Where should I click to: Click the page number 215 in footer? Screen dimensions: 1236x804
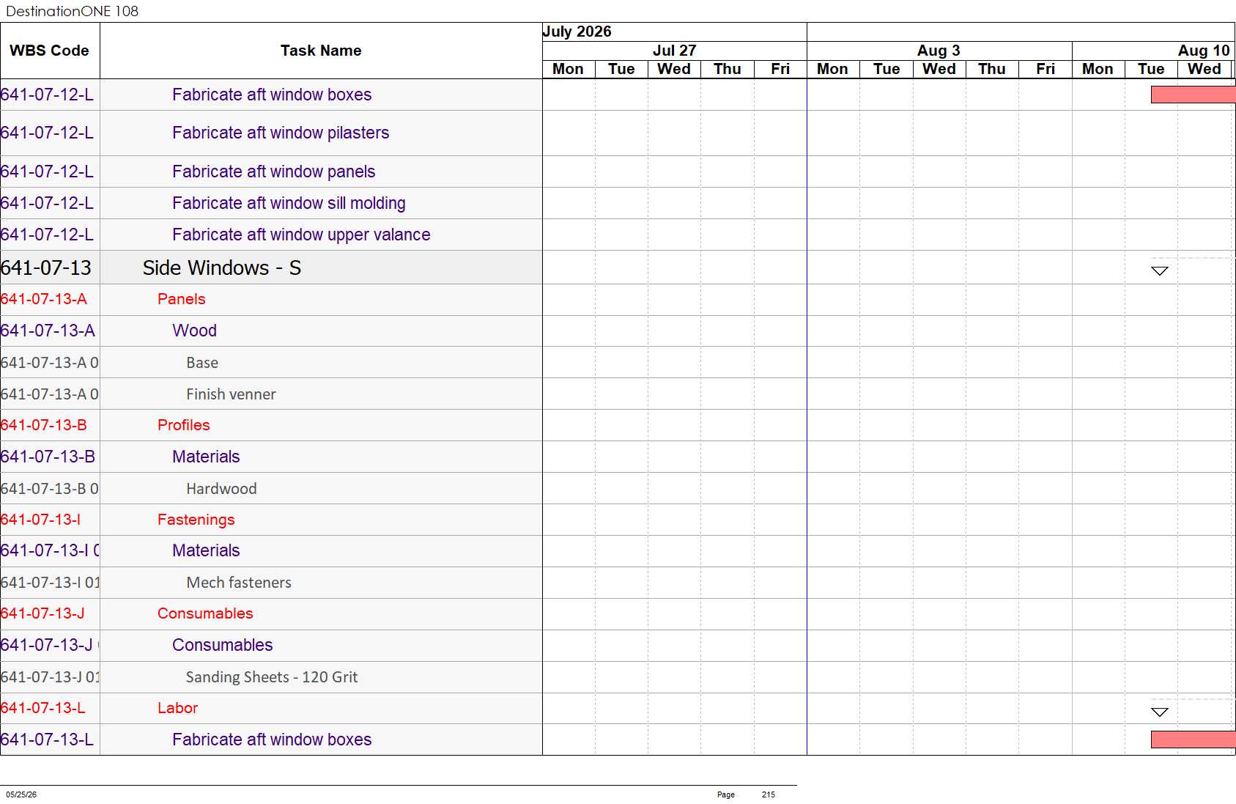(x=768, y=794)
